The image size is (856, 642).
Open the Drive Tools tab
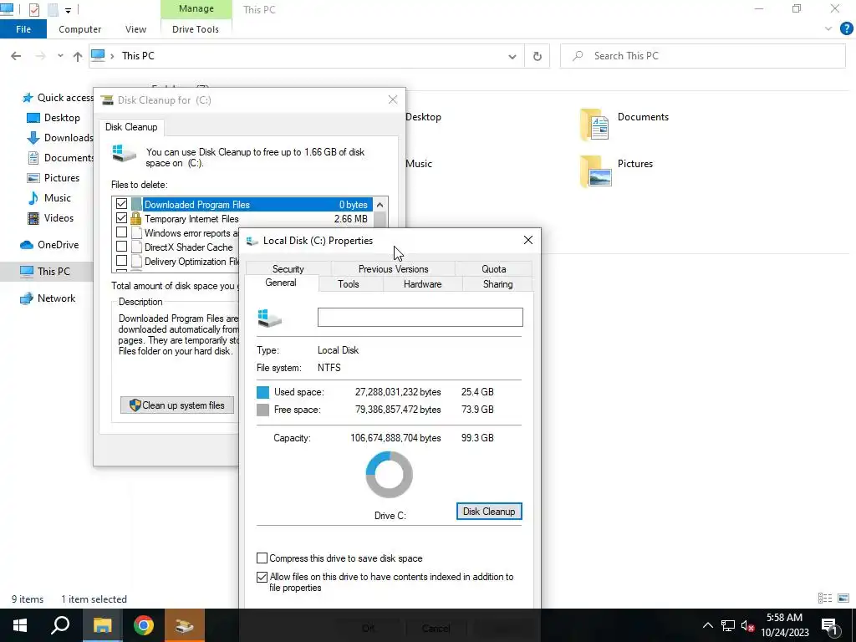(x=196, y=29)
